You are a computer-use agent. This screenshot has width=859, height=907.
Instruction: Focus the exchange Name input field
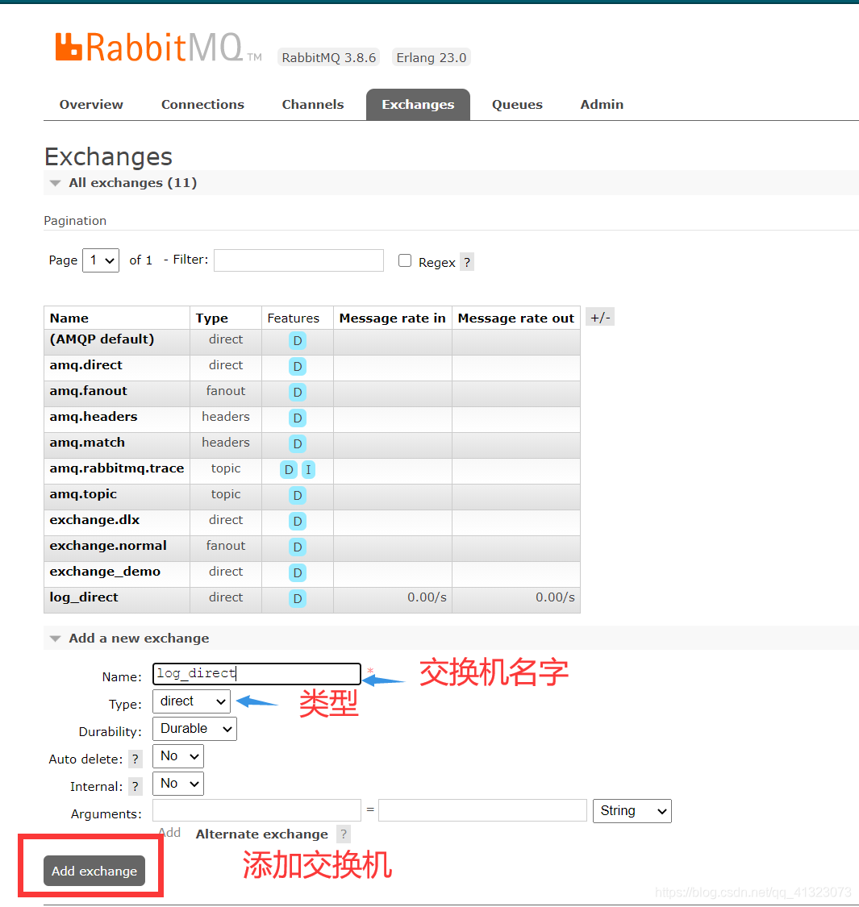pos(257,674)
